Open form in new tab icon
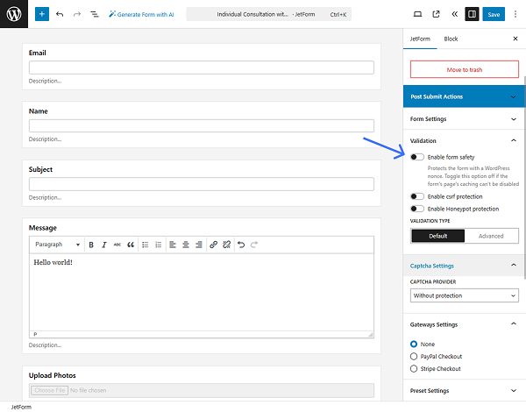 pyautogui.click(x=436, y=14)
